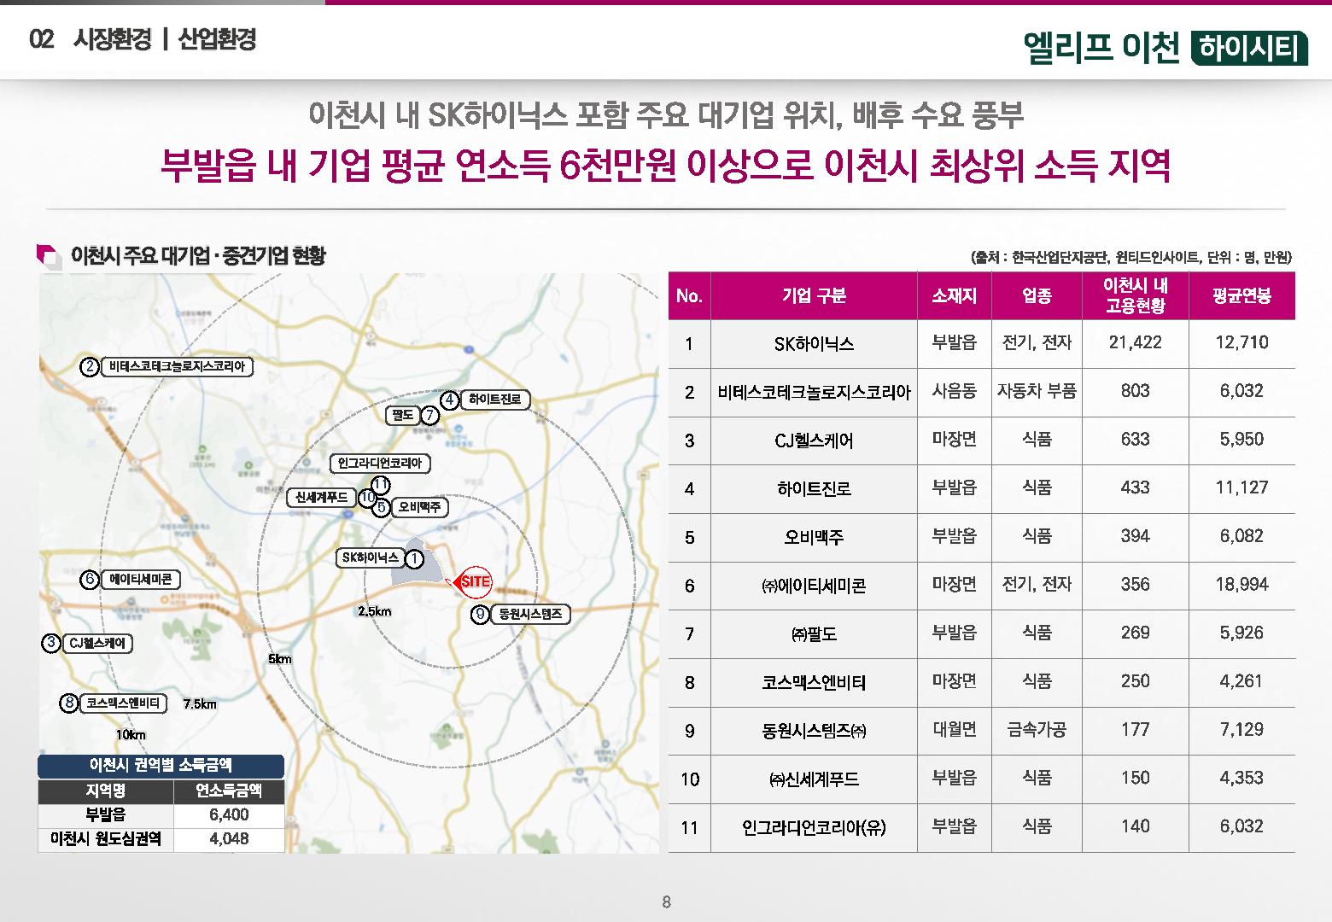This screenshot has height=922, width=1332.
Task: Click the 팔도 map label
Action: pos(403,415)
